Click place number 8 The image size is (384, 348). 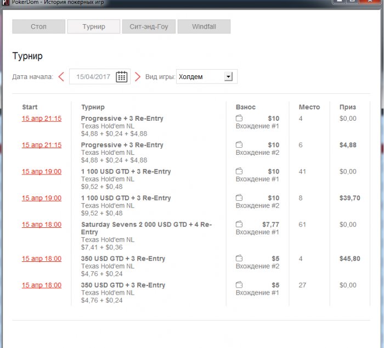[301, 198]
